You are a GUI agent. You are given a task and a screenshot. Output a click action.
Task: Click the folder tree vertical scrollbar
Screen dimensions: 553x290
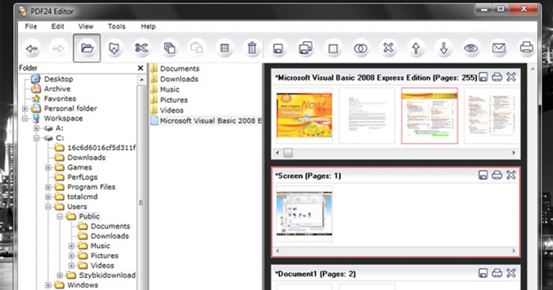[141, 203]
